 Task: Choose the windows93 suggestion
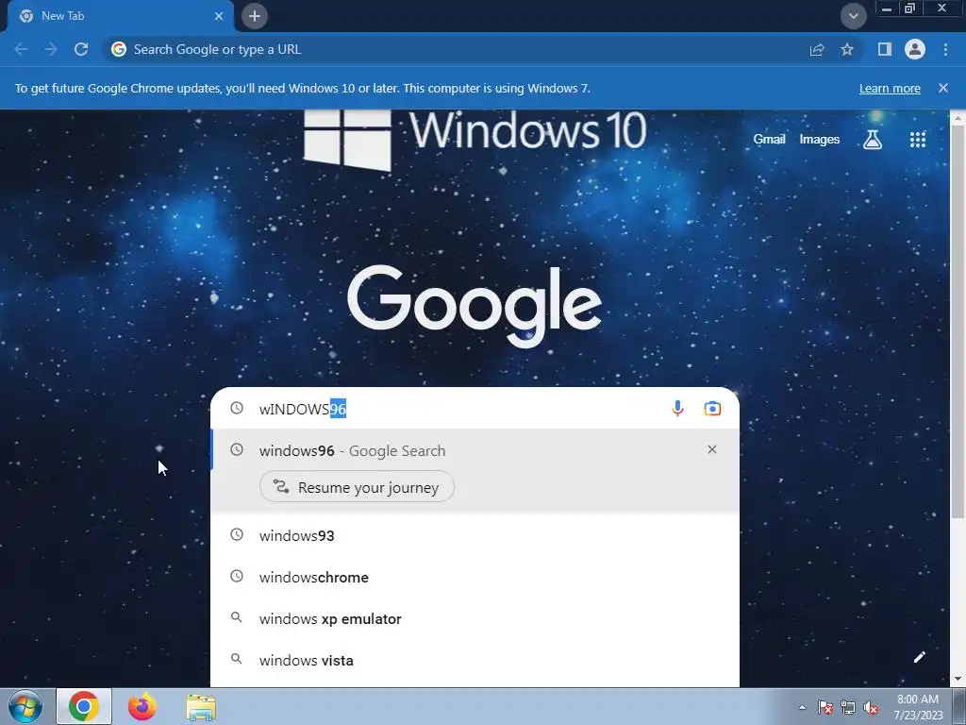point(475,535)
